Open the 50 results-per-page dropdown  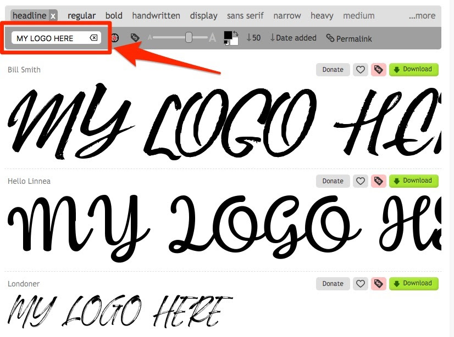pyautogui.click(x=253, y=38)
